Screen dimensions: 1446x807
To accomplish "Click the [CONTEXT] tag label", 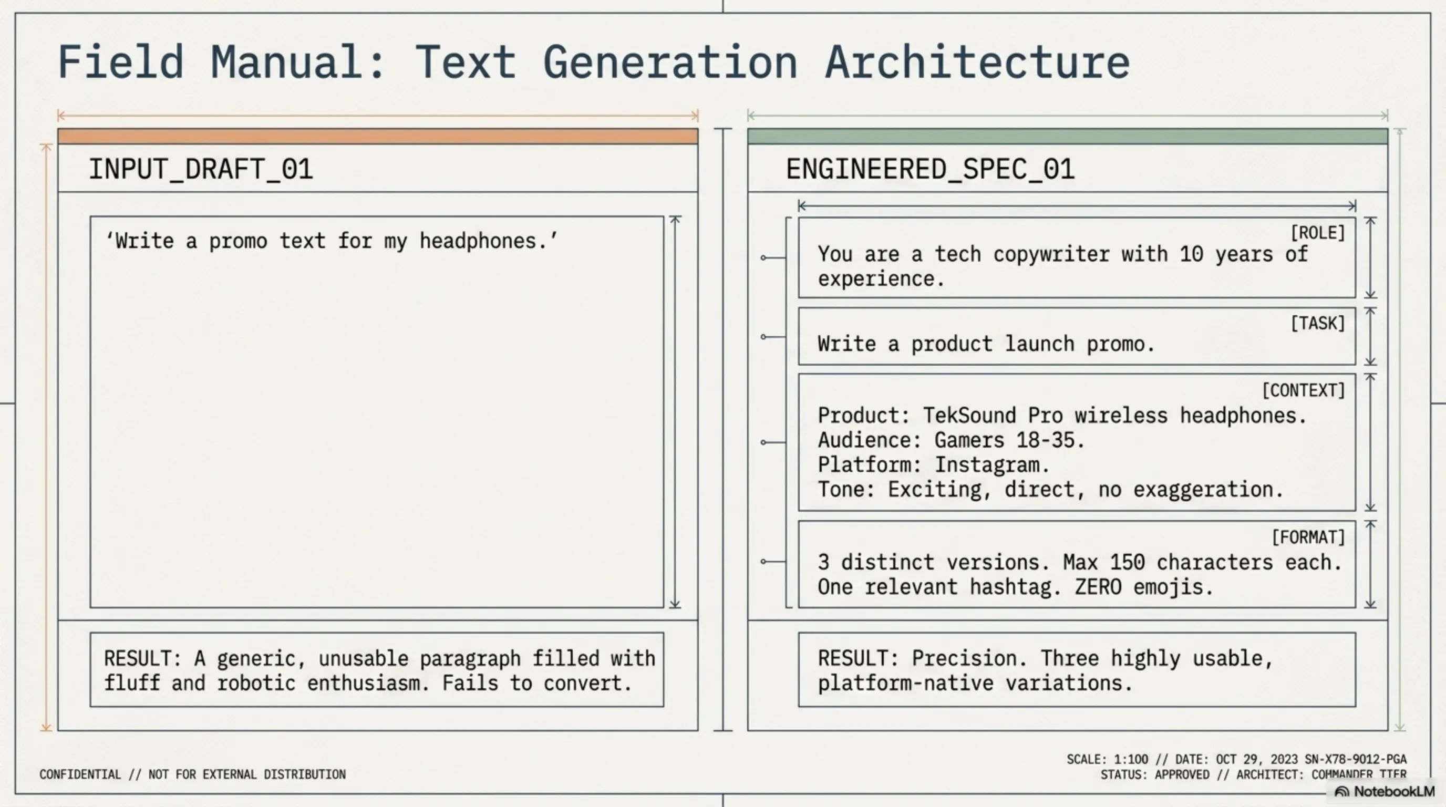I will pyautogui.click(x=1303, y=390).
